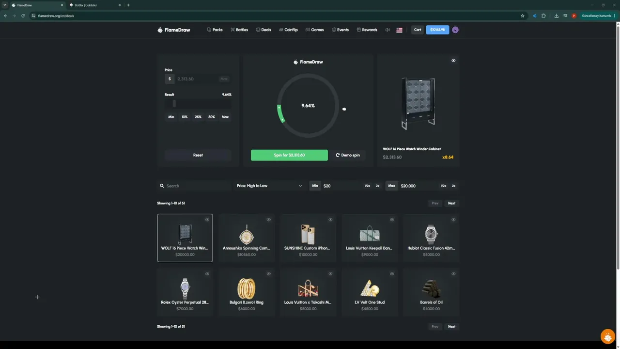Go to the Battles section
This screenshot has height=349, width=620.
(x=239, y=30)
